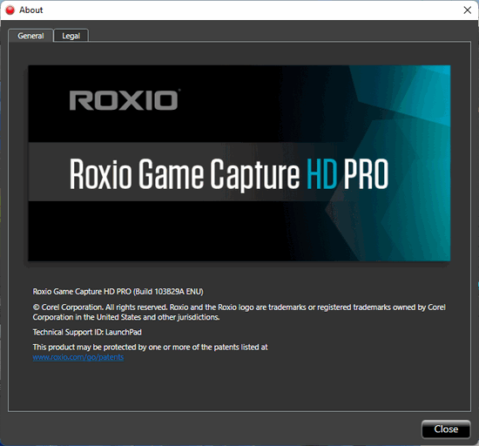Click the red About window icon

click(x=10, y=10)
